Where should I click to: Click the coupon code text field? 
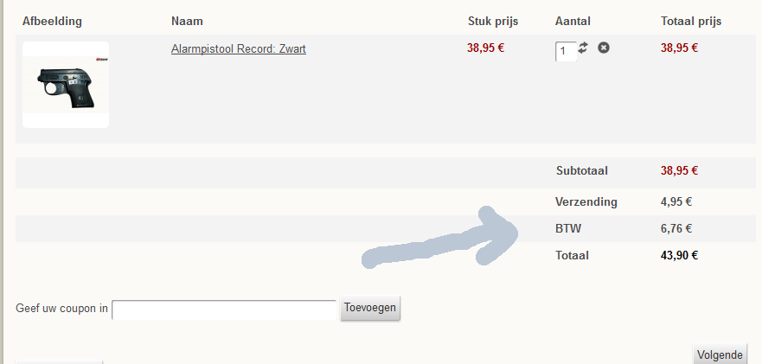[224, 310]
